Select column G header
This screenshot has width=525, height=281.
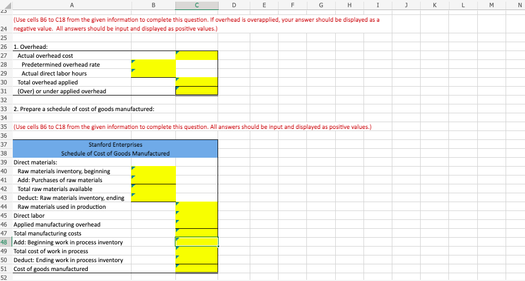coord(321,4)
